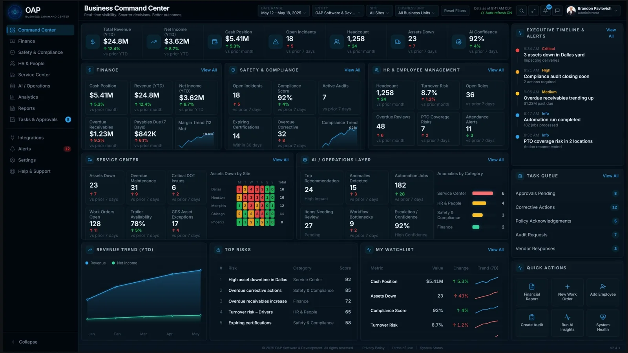This screenshot has width=628, height=353.
Task: Click the Finance panel dollar icon
Action: pos(90,70)
